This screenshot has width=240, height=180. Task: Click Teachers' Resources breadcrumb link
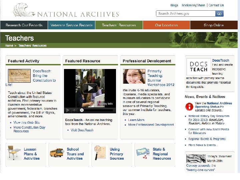(x=32, y=46)
